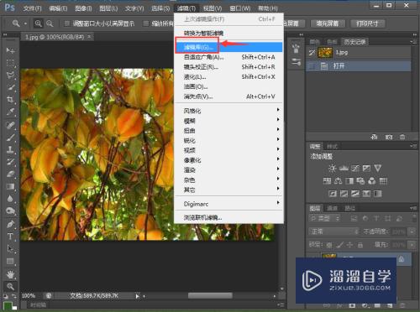Viewport: 420px width, 312px height.
Task: Click the zoom out magnifier option
Action: coord(50,23)
